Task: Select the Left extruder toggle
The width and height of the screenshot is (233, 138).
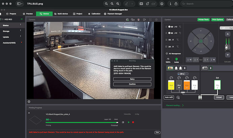Action: (223, 28)
